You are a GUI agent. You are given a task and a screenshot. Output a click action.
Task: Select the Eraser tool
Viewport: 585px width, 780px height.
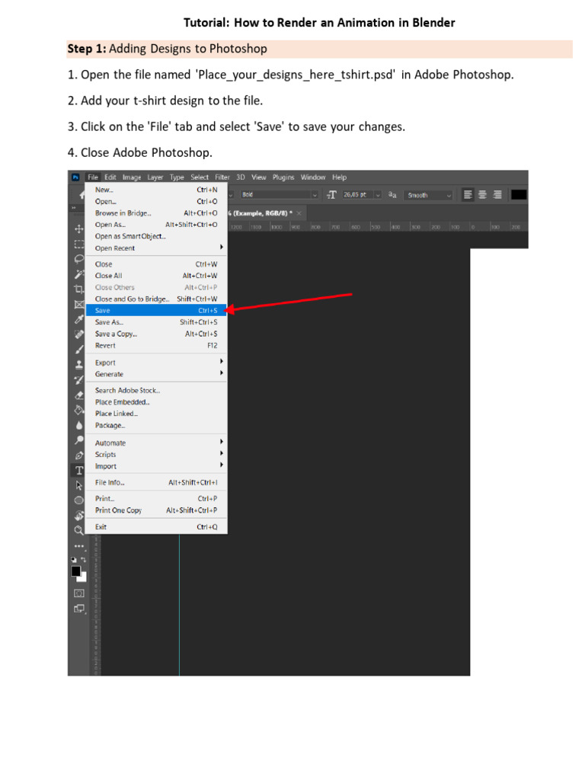coord(78,395)
